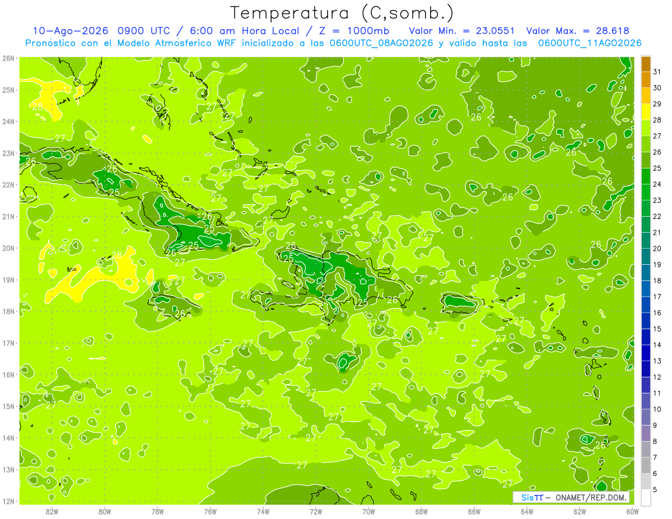Pick the light gray swatch between 5 and 6

tap(646, 481)
